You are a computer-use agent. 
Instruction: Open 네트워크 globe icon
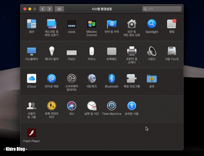point(91,78)
